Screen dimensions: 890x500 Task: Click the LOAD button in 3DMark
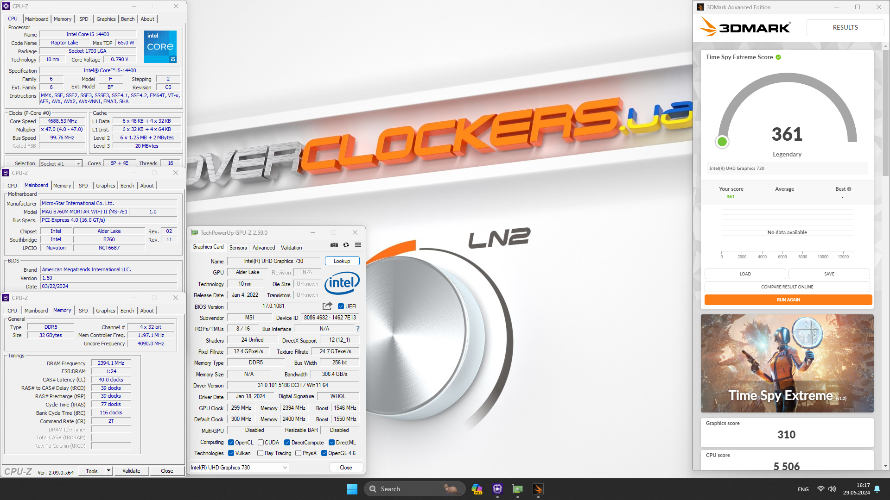point(745,274)
